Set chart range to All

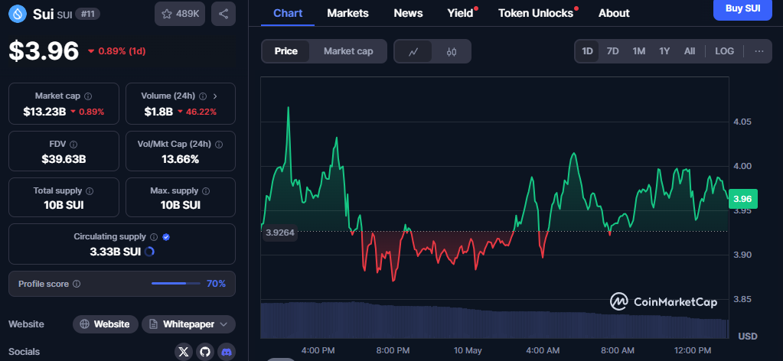(690, 51)
